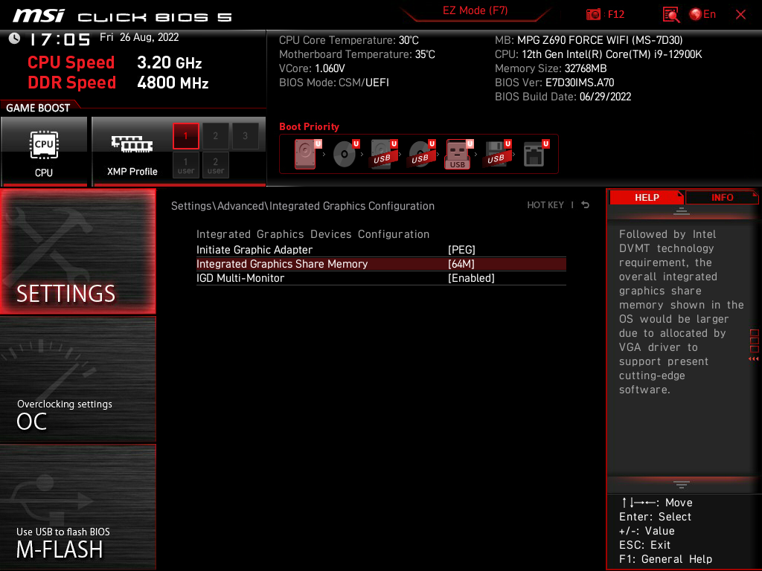This screenshot has width=762, height=571.
Task: Click the MSI logo
Action: 39,16
